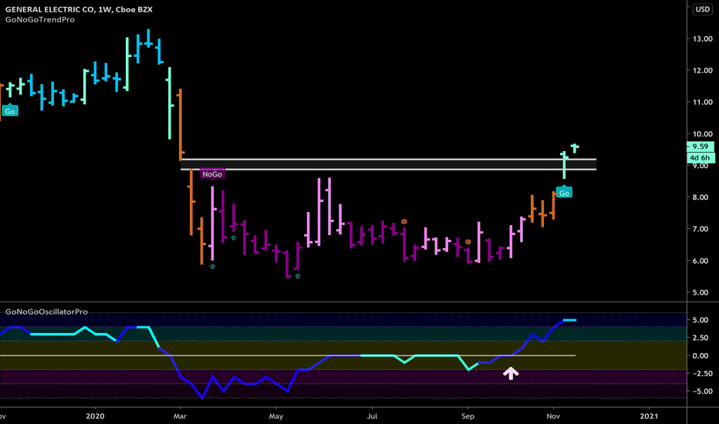Click the GoNoGoTrendPro indicator label
719x424 pixels.
[40, 20]
